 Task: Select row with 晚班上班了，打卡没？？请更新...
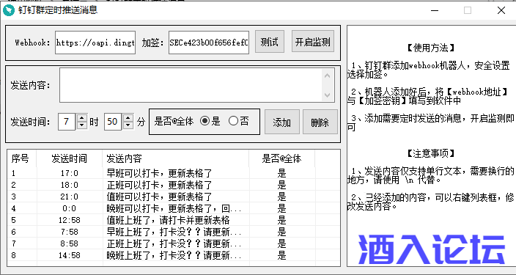click(174, 256)
